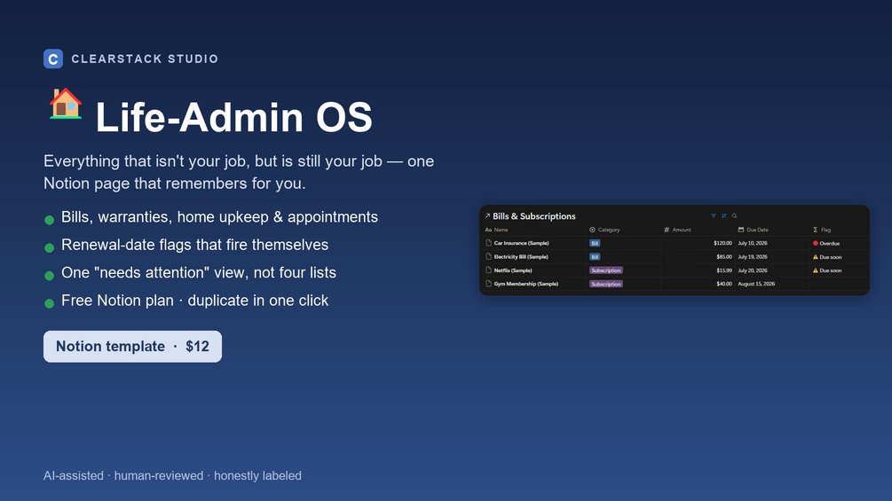Click the hash icon of Amount column

667,230
